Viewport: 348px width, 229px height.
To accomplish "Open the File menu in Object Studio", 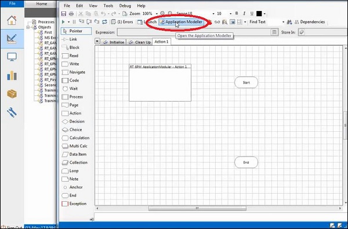I will (67, 6).
